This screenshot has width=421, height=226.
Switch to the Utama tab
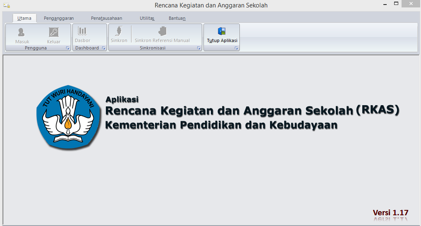point(24,18)
